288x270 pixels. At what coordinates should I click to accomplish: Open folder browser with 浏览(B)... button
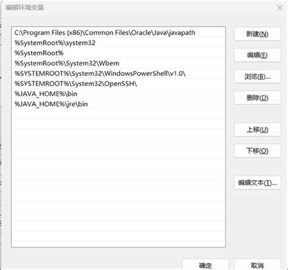tap(257, 76)
